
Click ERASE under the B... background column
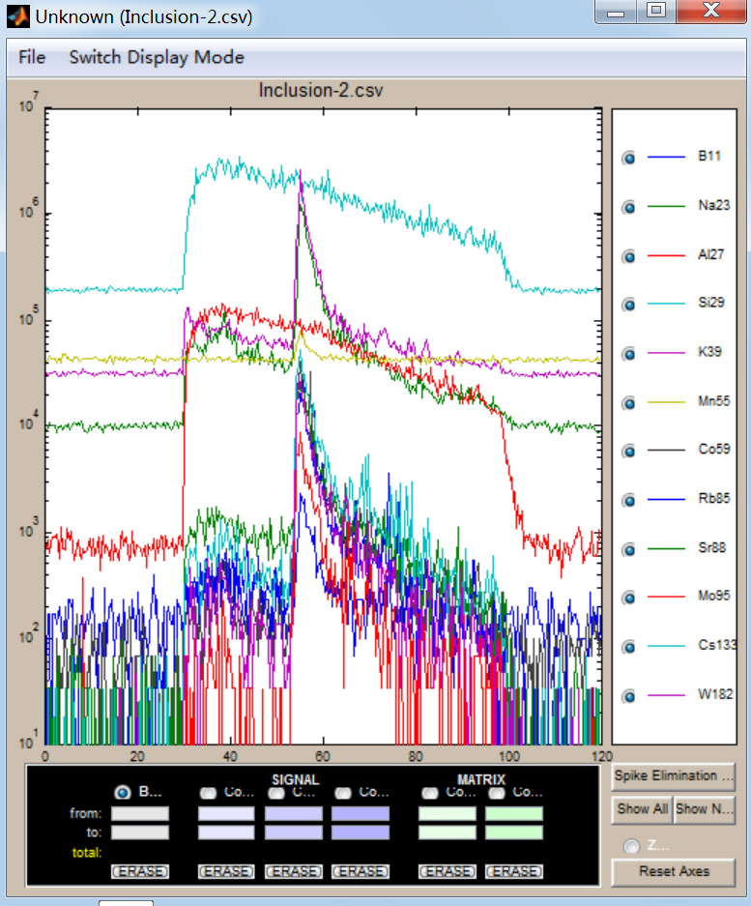140,871
